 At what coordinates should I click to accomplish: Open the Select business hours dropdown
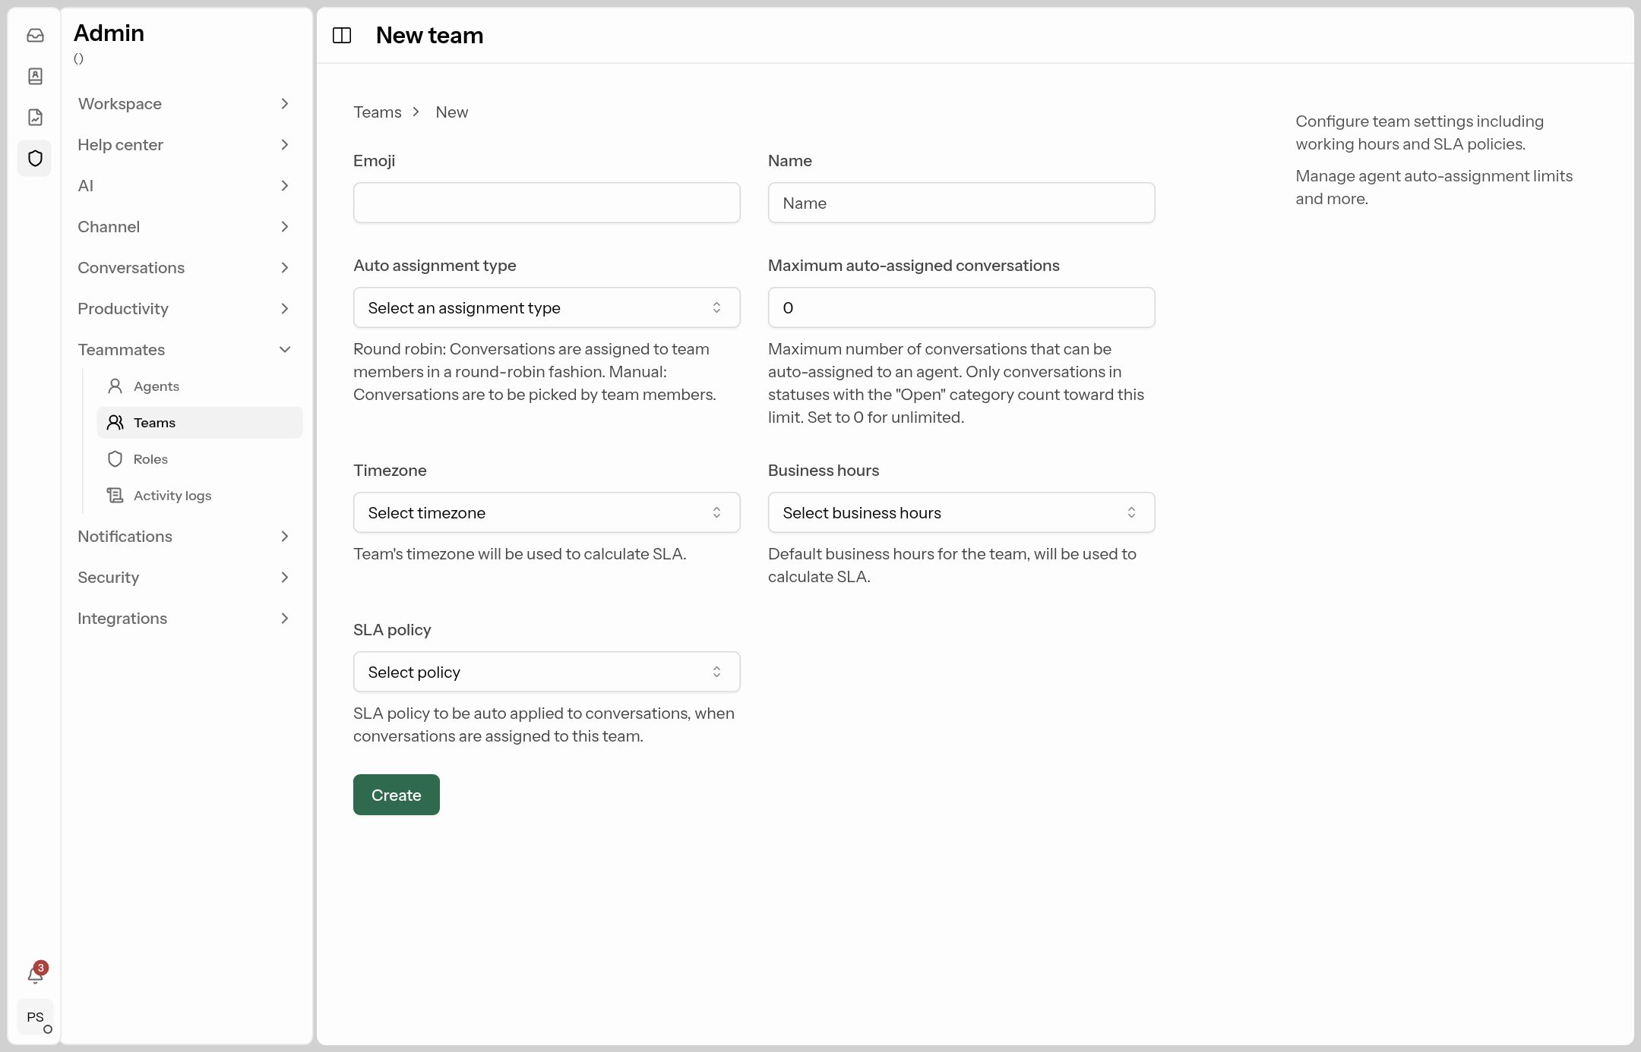coord(962,512)
